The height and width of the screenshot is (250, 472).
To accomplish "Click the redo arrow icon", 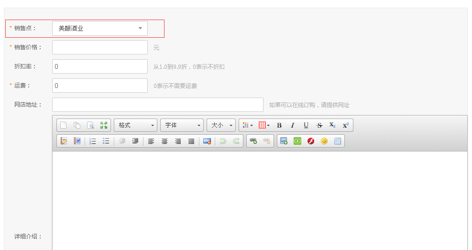I will [x=236, y=141].
